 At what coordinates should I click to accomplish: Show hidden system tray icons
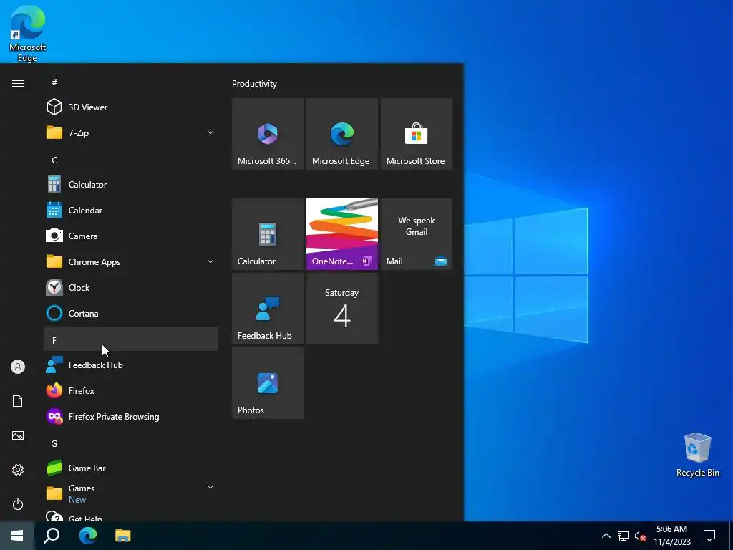click(606, 536)
